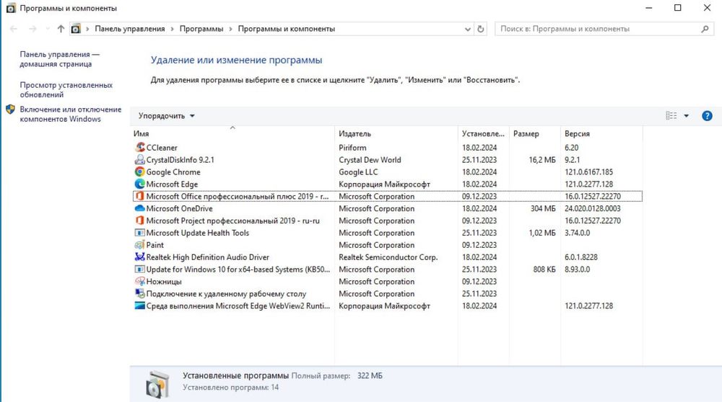Viewport: 722px width, 402px height.
Task: Expand the chevron before Панель управления
Action: (x=87, y=29)
